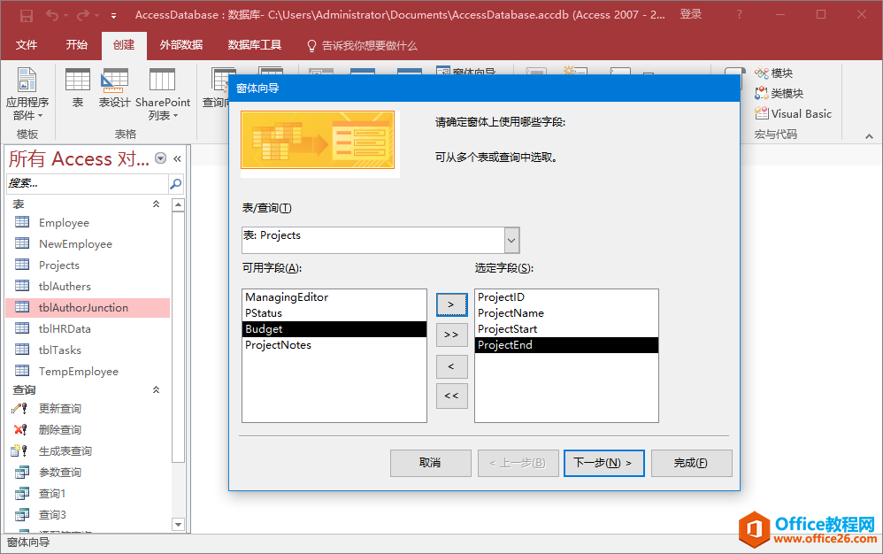This screenshot has height=554, width=883.
Task: Click the Visual Basic icon in ribbon
Action: pyautogui.click(x=793, y=114)
